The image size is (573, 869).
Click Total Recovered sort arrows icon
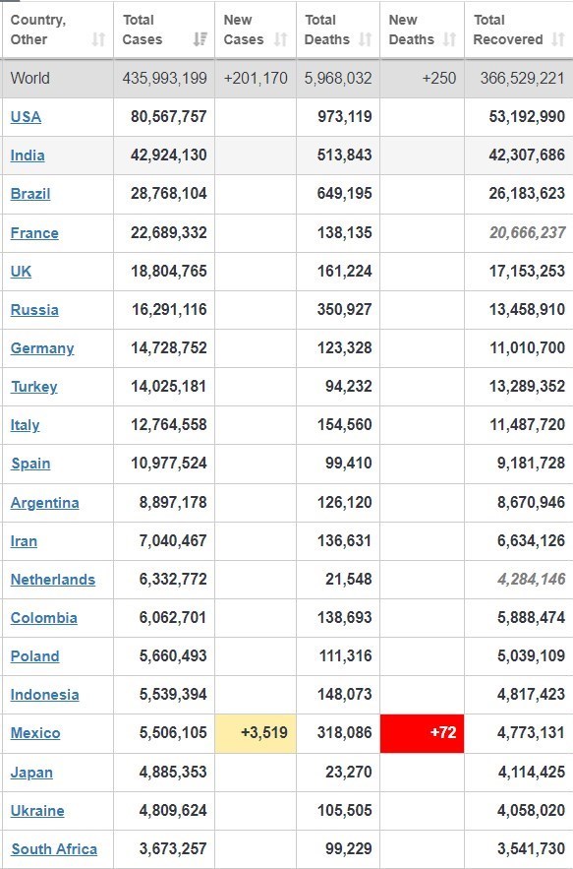pyautogui.click(x=558, y=39)
